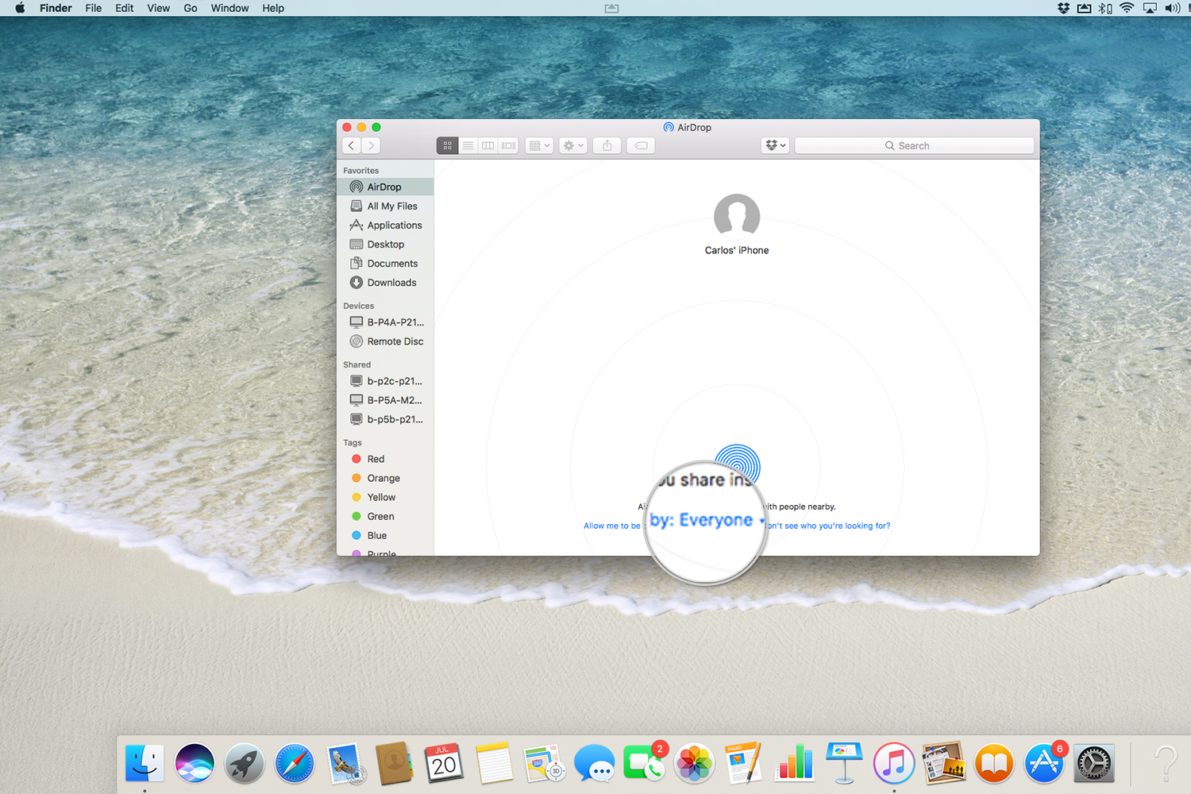Image resolution: width=1191 pixels, height=794 pixels.
Task: Open Calendar from the Dock
Action: click(444, 764)
